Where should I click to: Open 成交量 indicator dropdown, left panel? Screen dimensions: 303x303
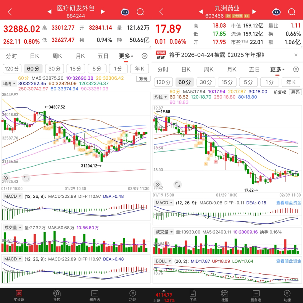tap(12, 228)
